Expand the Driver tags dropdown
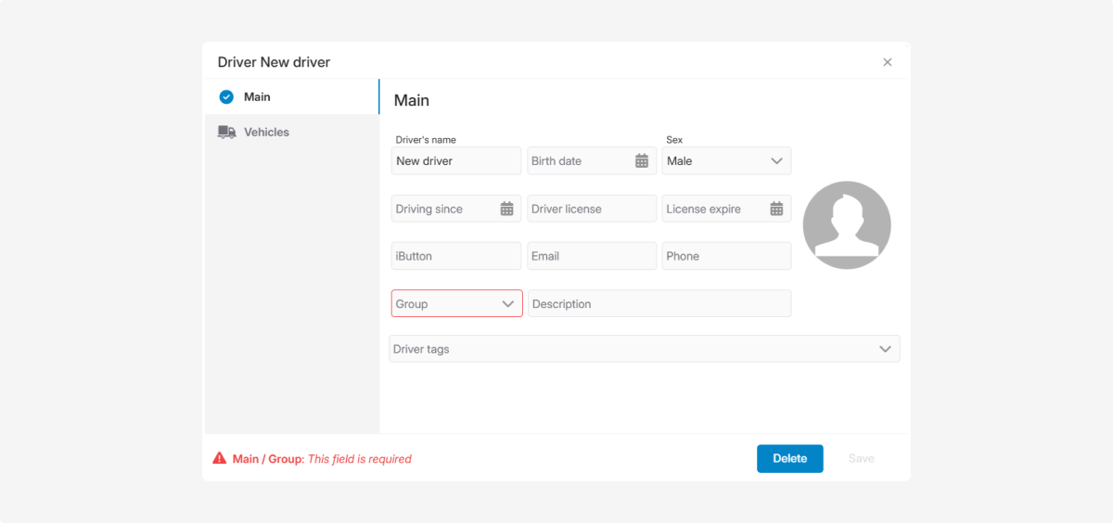Image resolution: width=1113 pixels, height=523 pixels. [644, 350]
